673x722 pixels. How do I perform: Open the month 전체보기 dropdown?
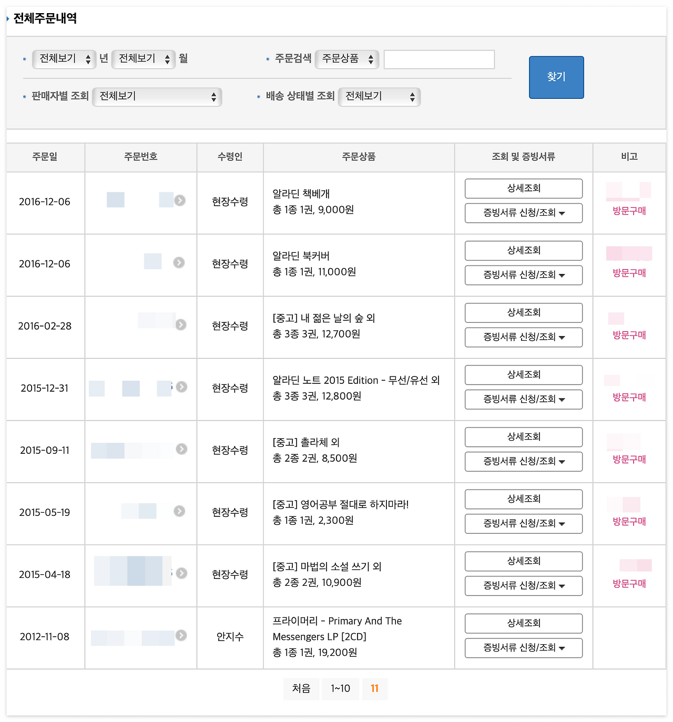point(143,59)
